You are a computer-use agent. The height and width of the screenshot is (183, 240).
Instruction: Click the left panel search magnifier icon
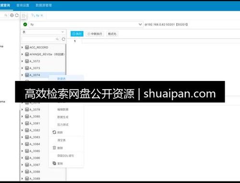click(6, 15)
